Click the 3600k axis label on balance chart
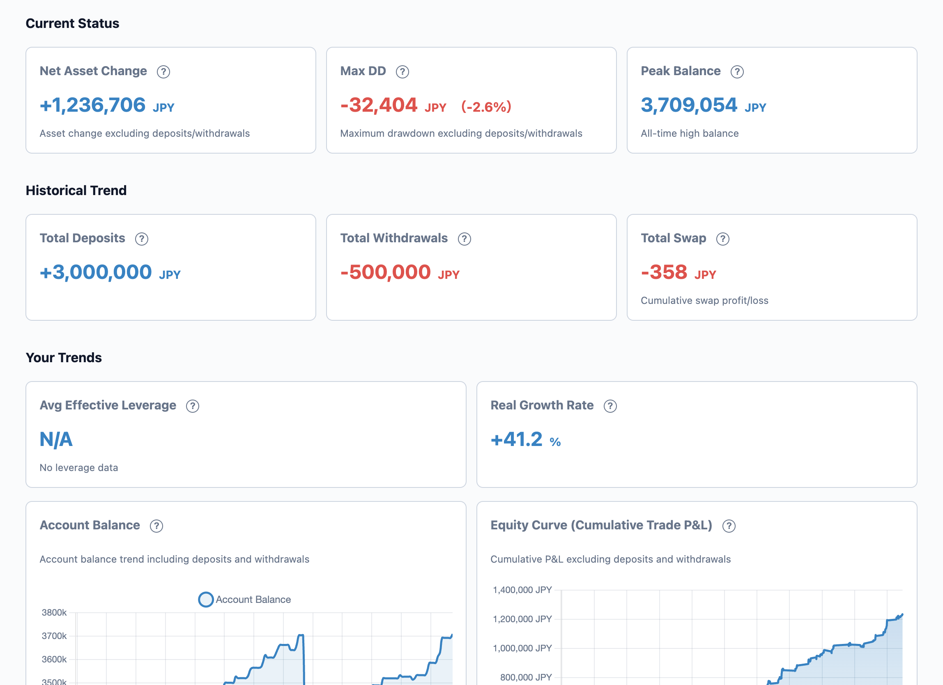 [54, 659]
